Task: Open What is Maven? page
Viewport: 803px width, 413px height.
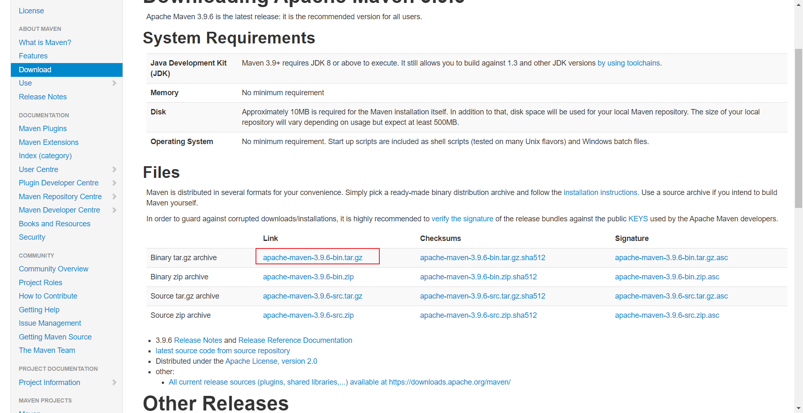Action: (x=45, y=43)
